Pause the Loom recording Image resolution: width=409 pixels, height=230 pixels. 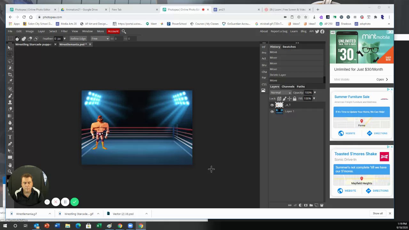pos(65,202)
